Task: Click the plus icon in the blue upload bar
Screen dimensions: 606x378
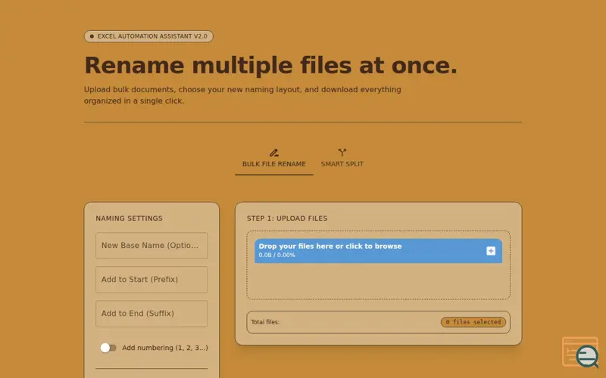Action: click(491, 251)
